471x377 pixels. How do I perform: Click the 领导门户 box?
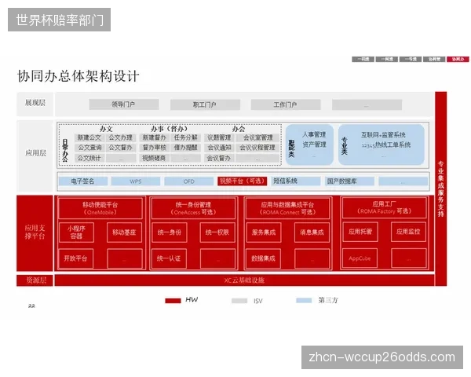124,104
